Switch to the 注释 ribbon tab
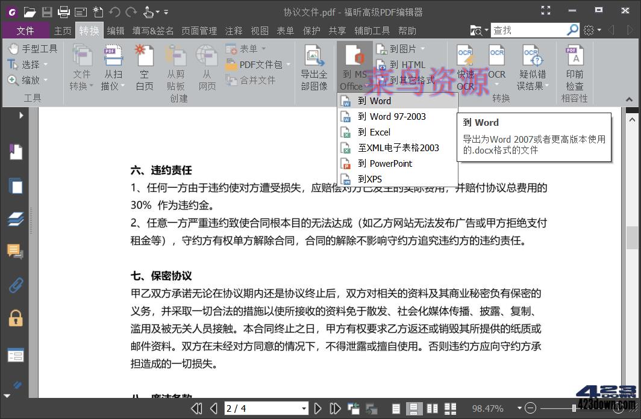Viewport: 641px width, 419px height. click(x=233, y=30)
